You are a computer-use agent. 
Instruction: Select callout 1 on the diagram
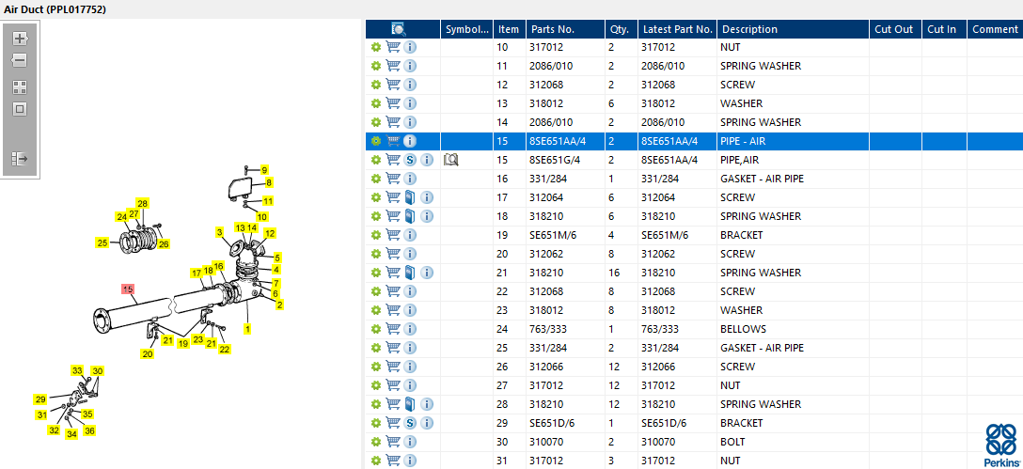coord(248,329)
